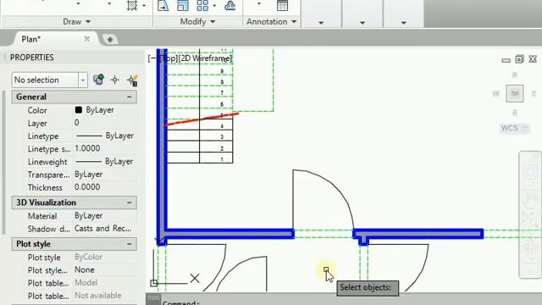The image size is (542, 305).
Task: Click the Top face of the ViewCube
Action: (x=515, y=93)
